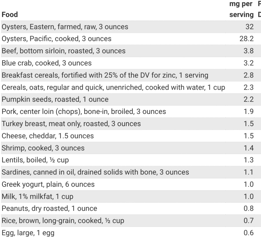The width and height of the screenshot is (261, 238).
Task: Select the Turkey breast, meat only row
Action: (x=131, y=124)
